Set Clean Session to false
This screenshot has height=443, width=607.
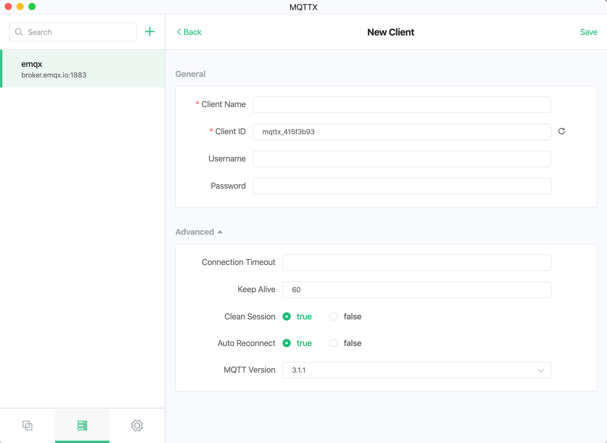coord(333,316)
